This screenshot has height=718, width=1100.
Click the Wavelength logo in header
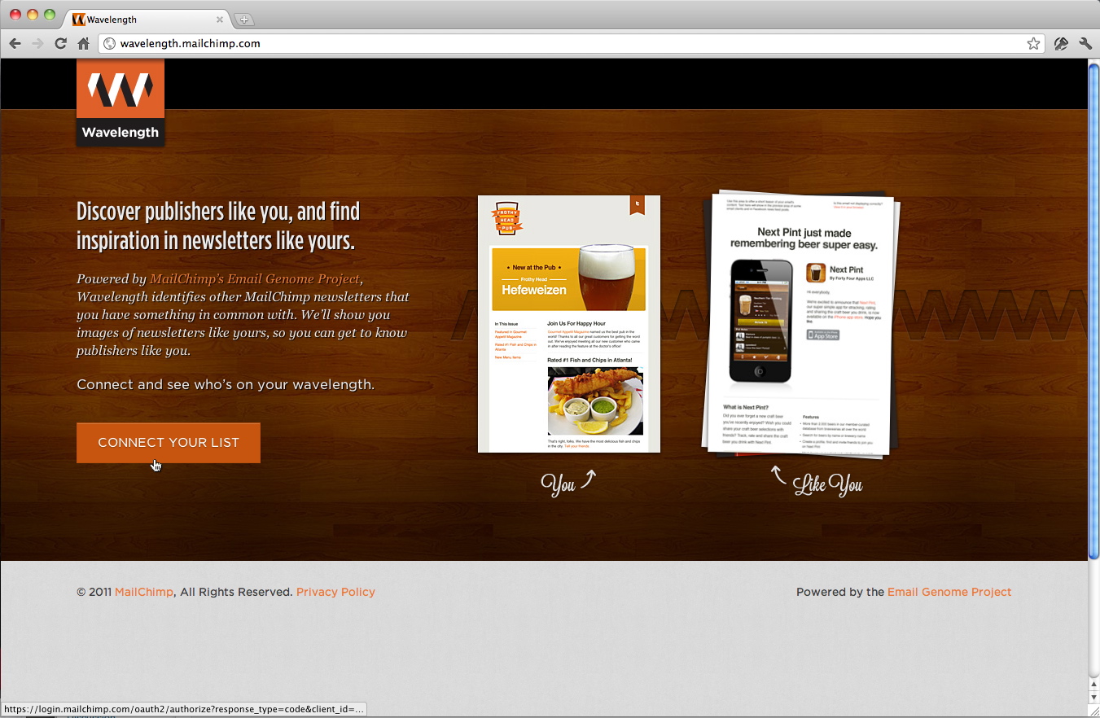[121, 103]
